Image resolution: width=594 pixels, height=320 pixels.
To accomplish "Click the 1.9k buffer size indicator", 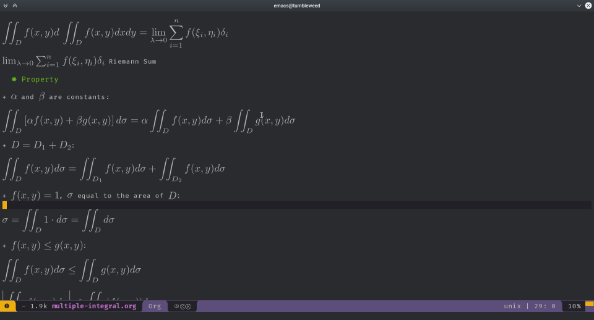I will (x=38, y=306).
